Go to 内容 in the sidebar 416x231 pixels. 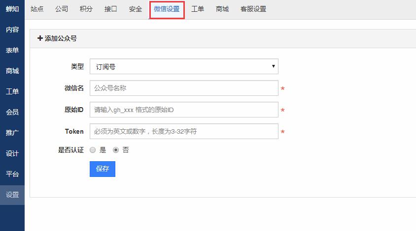point(12,29)
